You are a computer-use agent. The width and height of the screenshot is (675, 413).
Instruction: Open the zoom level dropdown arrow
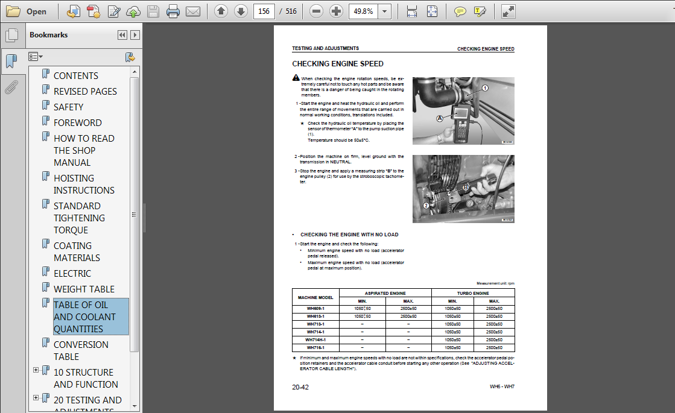pos(385,11)
